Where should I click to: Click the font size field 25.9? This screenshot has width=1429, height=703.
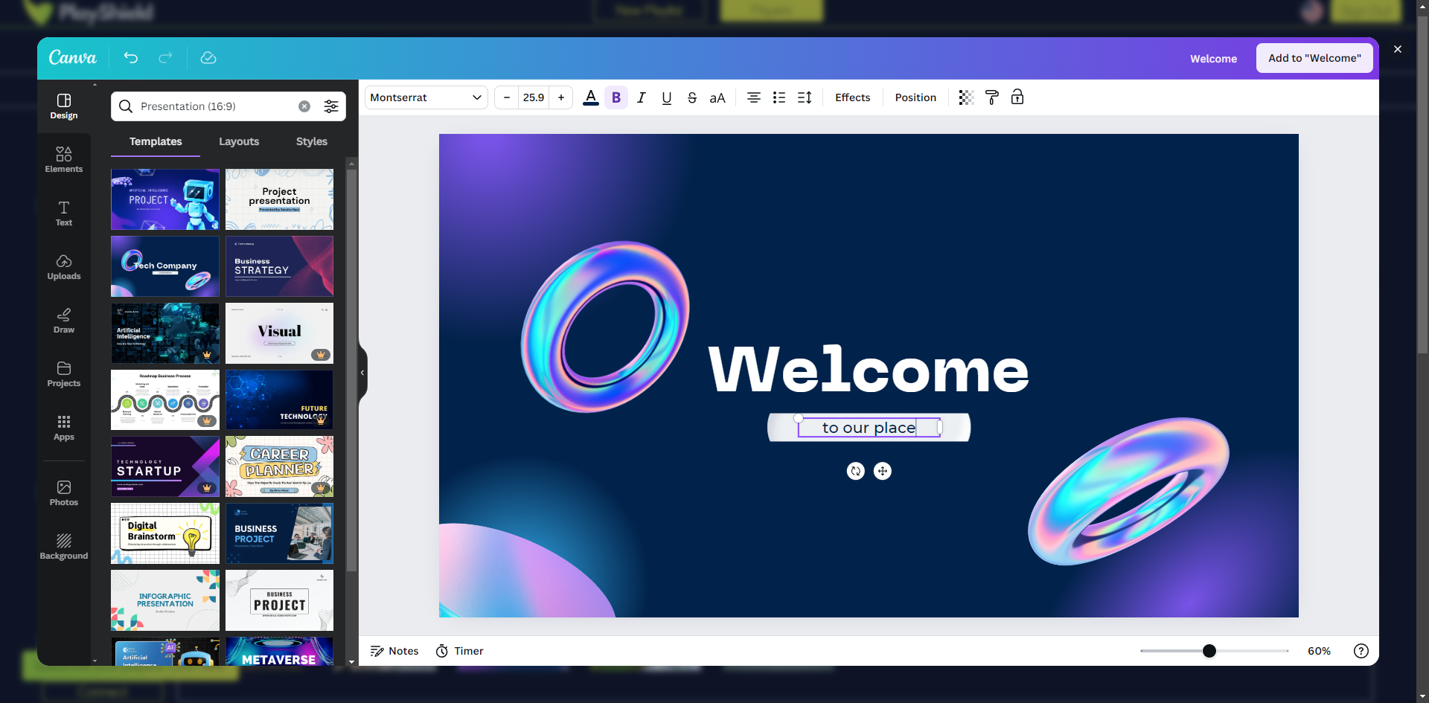tap(534, 97)
